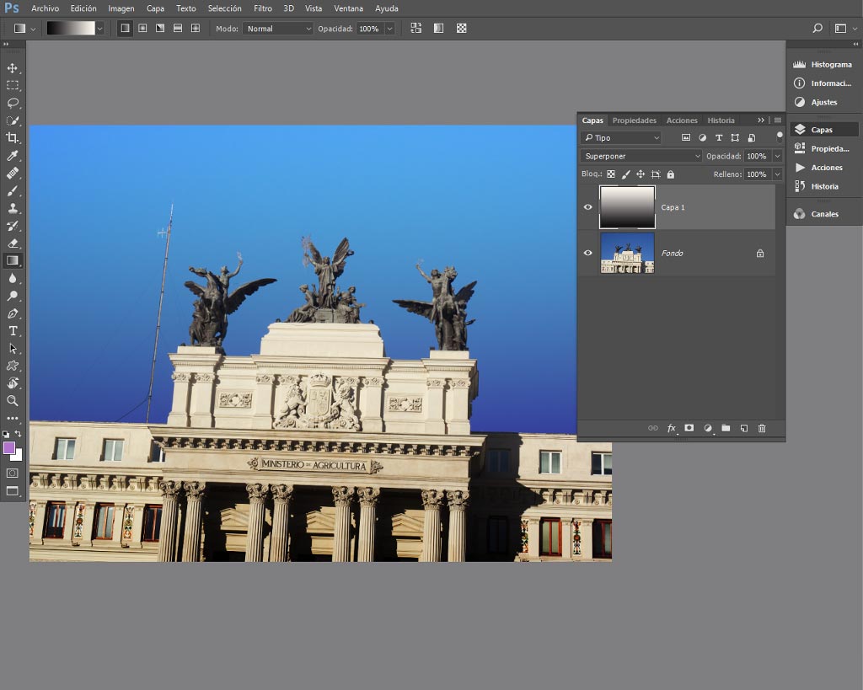Screen dimensions: 863x690
Task: Open the Tipo layer filter dropdown
Action: [621, 138]
